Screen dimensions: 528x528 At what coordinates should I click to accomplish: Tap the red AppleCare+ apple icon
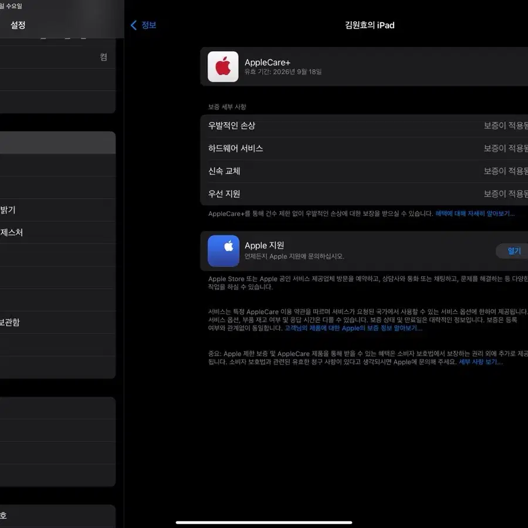click(223, 67)
